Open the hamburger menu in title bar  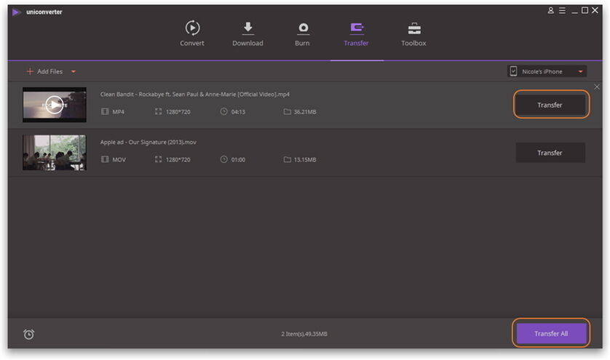(562, 10)
